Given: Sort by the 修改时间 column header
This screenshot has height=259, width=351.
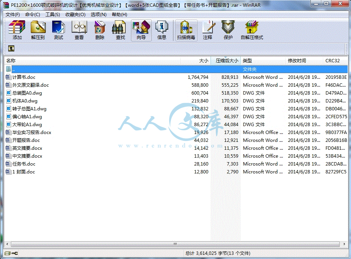Looking at the screenshot, I should point(304,61).
